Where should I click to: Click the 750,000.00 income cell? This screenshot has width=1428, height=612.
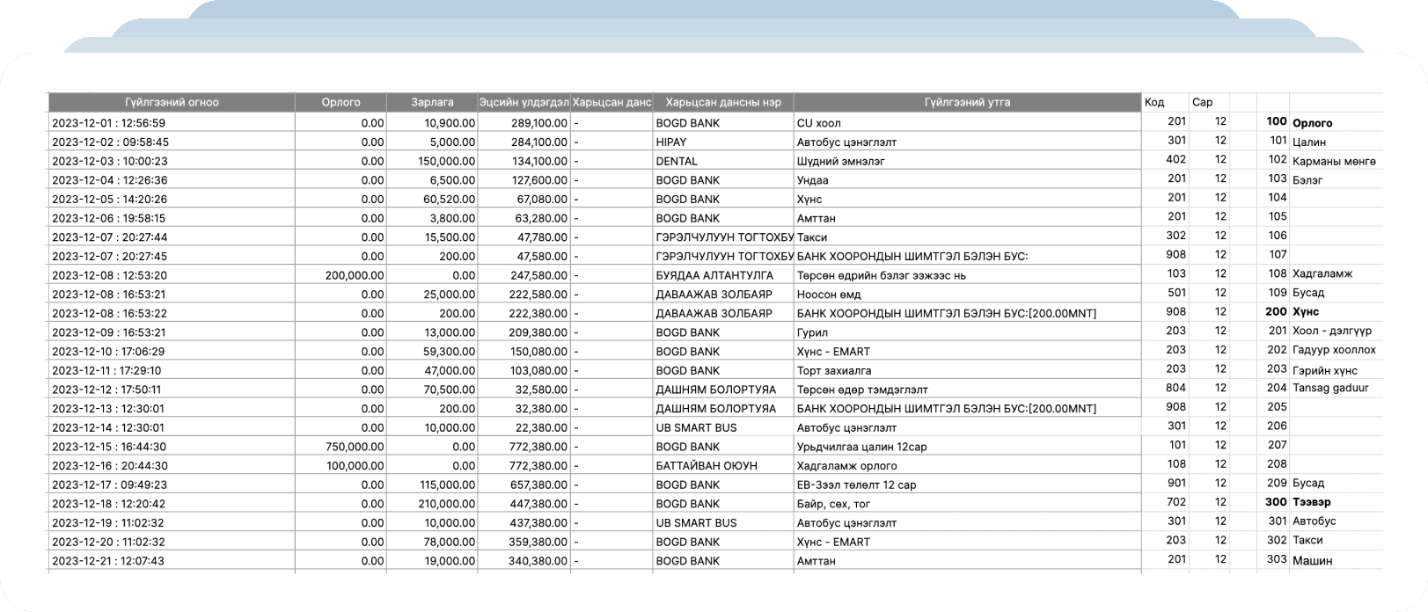click(x=355, y=447)
